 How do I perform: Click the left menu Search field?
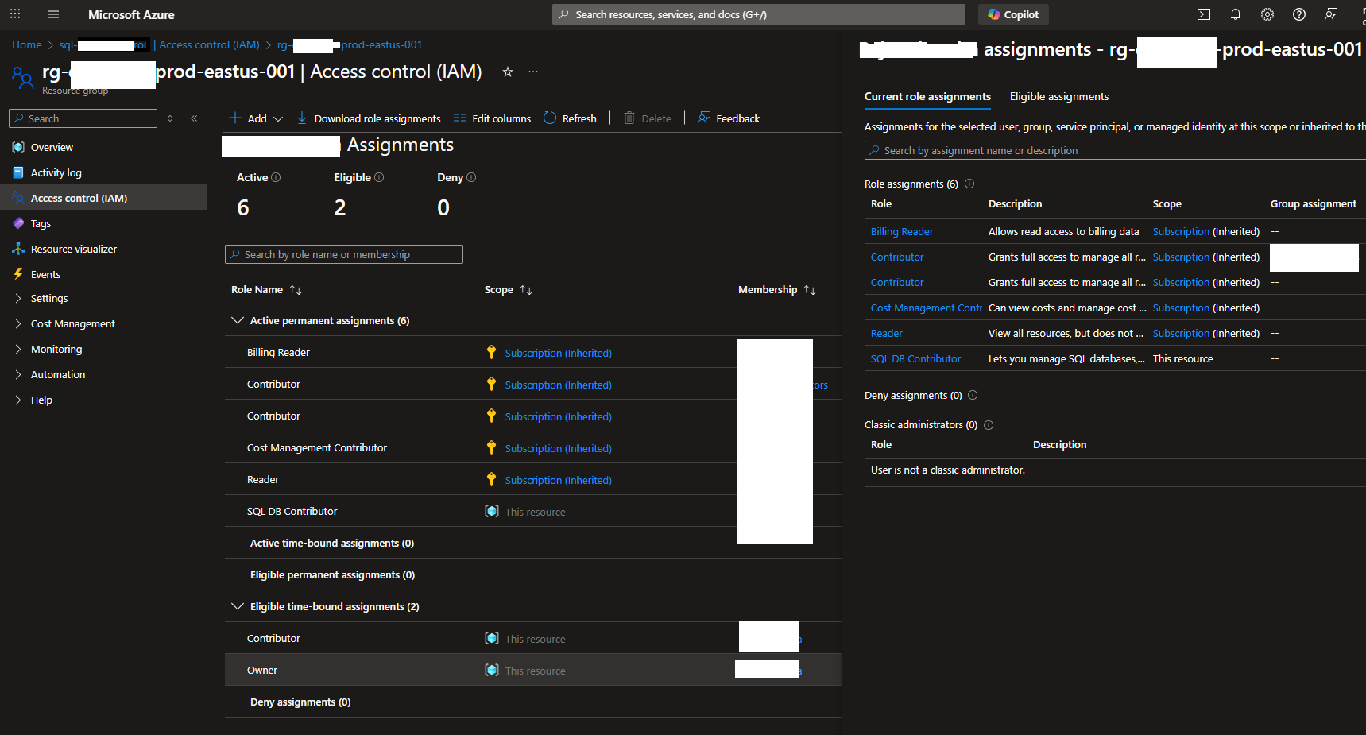(x=83, y=118)
